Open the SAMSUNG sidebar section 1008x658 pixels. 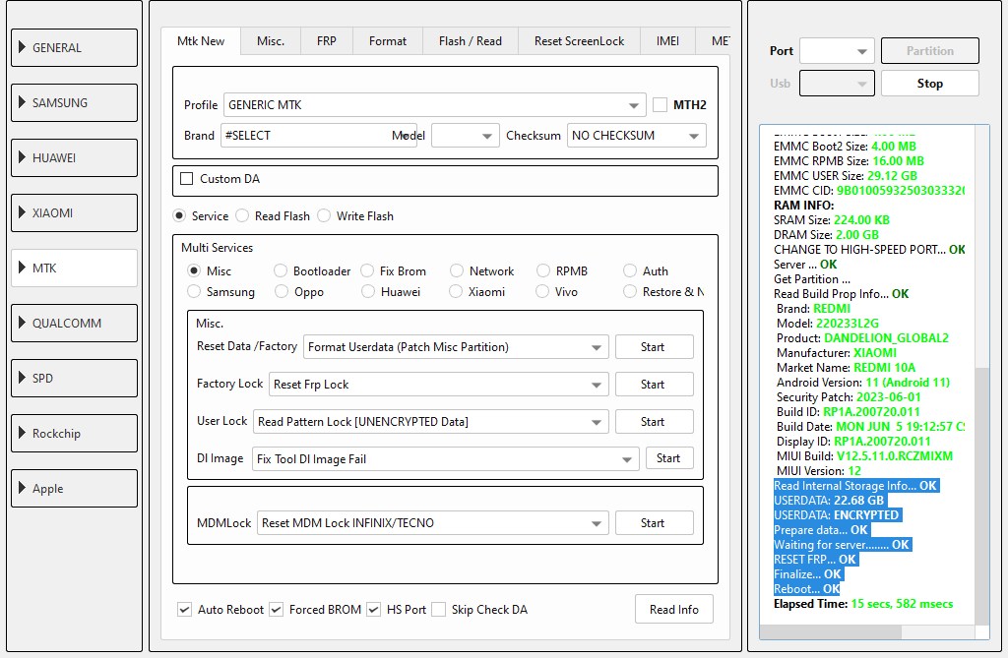click(x=74, y=102)
